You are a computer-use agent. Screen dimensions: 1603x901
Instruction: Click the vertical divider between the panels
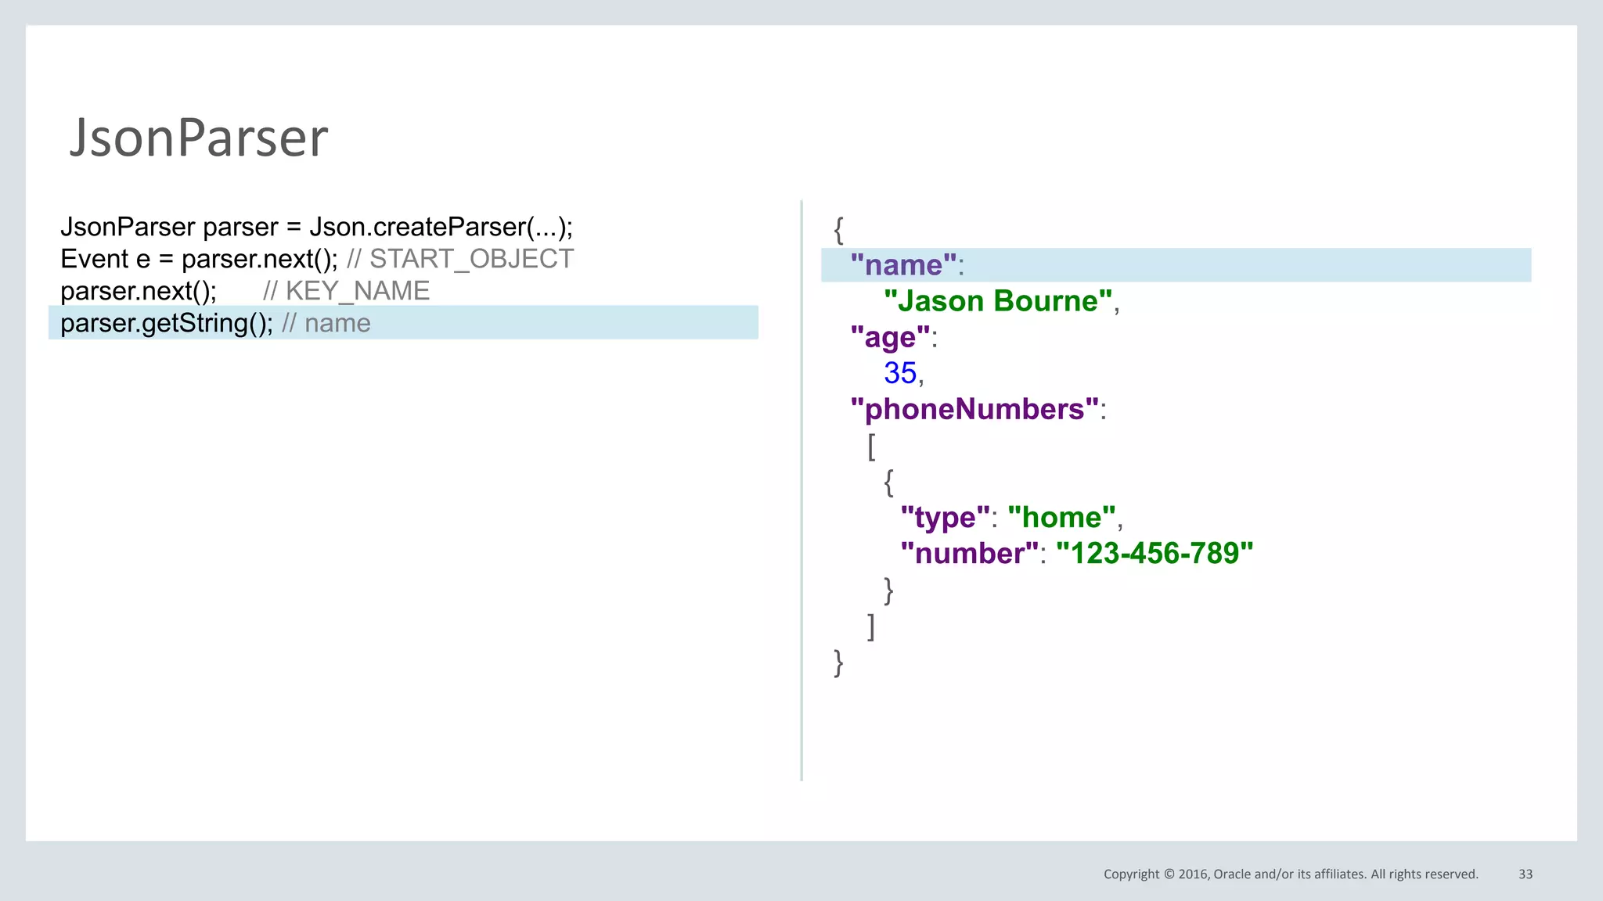click(801, 490)
